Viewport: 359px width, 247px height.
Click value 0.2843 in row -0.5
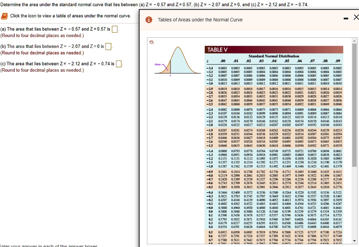pyautogui.click(x=312, y=187)
